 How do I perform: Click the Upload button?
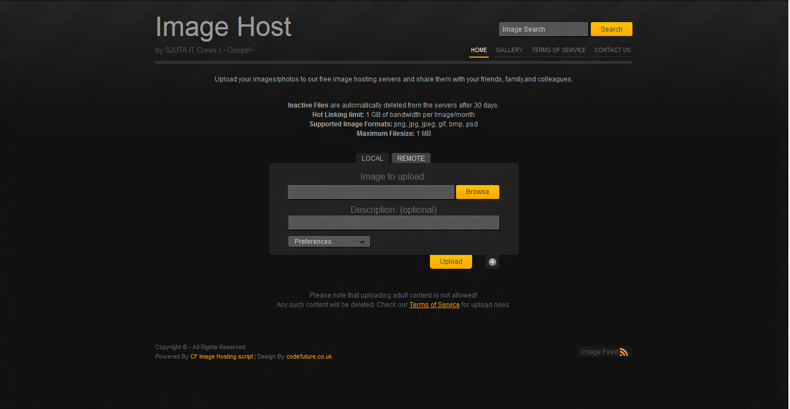450,261
